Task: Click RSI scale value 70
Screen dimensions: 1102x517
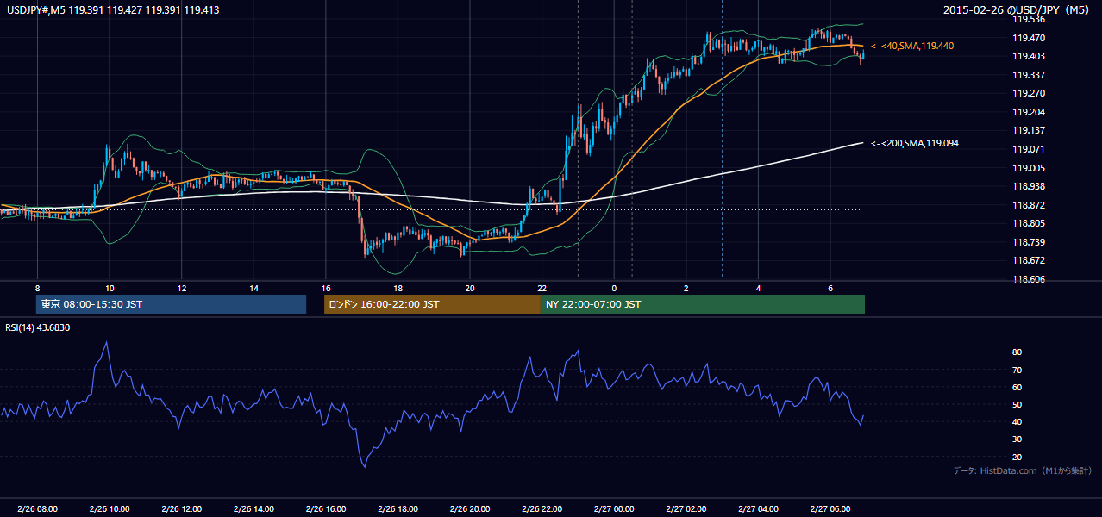Action: click(x=1017, y=370)
